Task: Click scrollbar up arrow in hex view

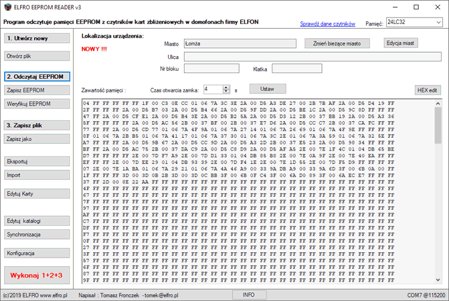Action: pyautogui.click(x=438, y=103)
